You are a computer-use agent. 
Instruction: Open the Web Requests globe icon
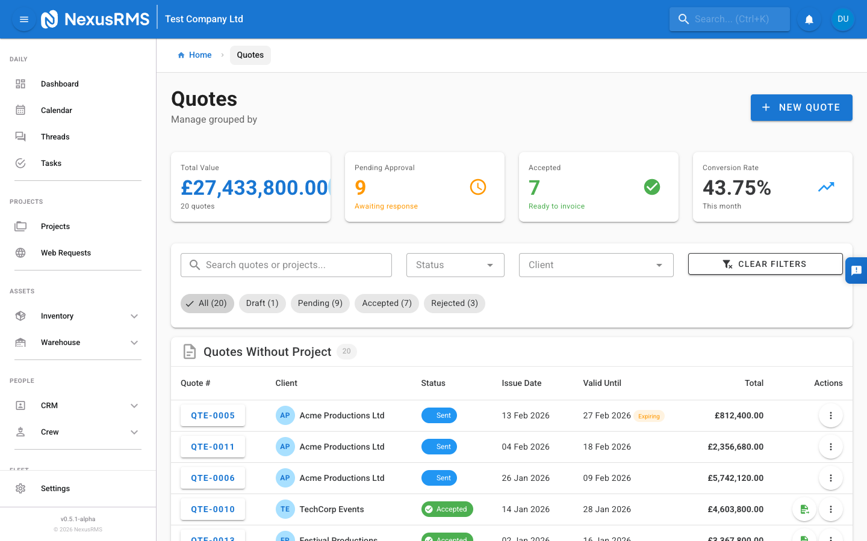pos(21,252)
